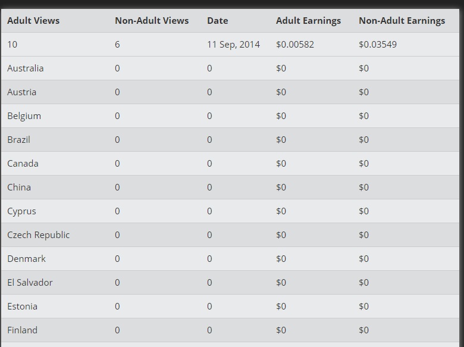Click the Non-Adult Earnings column header
The width and height of the screenshot is (464, 347).
tap(402, 21)
